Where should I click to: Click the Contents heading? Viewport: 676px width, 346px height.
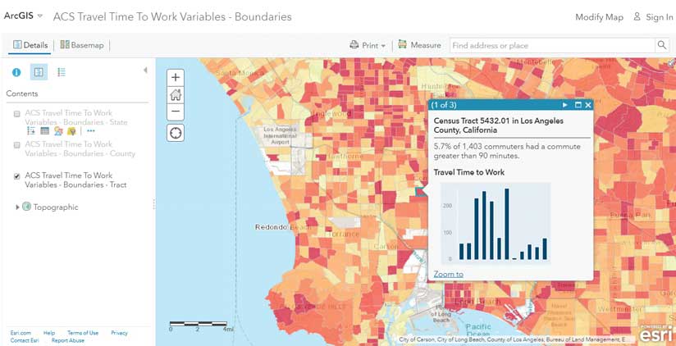[x=22, y=93]
